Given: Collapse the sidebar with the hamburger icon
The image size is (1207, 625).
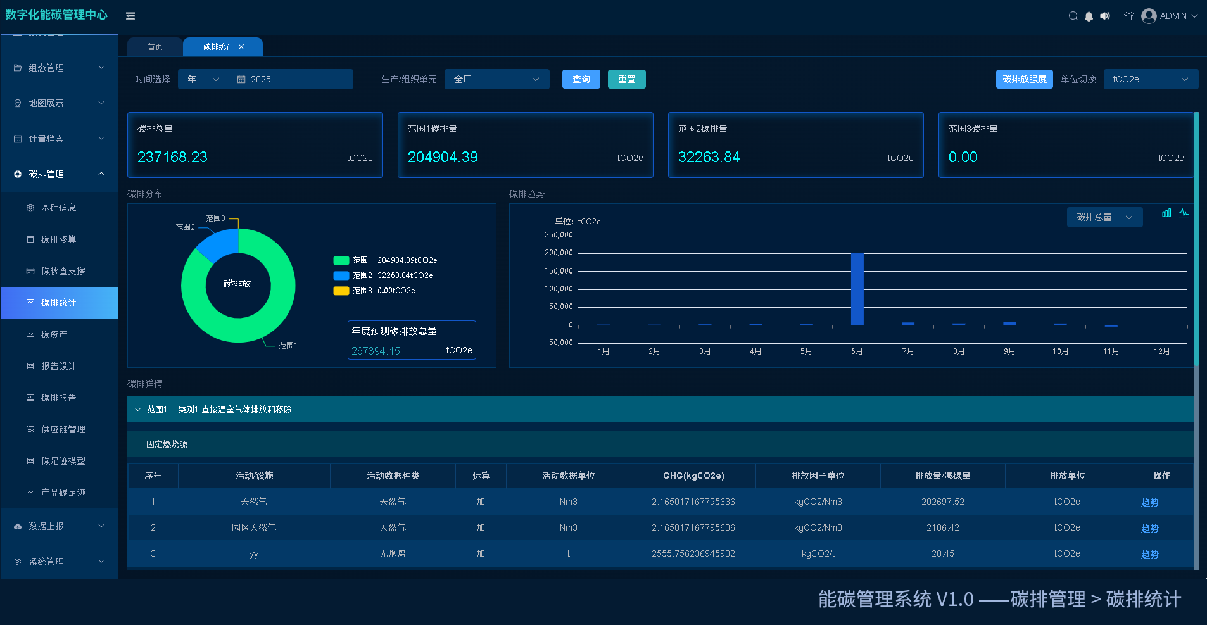Looking at the screenshot, I should 130,16.
